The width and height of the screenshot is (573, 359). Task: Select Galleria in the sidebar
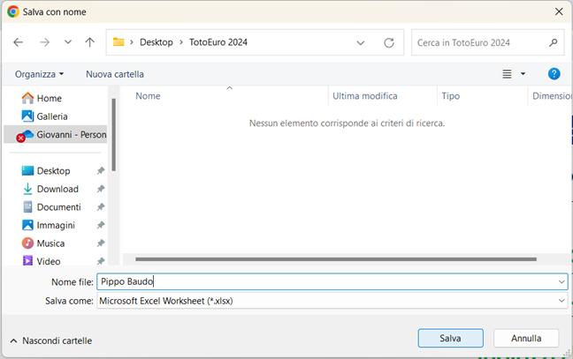pos(51,116)
